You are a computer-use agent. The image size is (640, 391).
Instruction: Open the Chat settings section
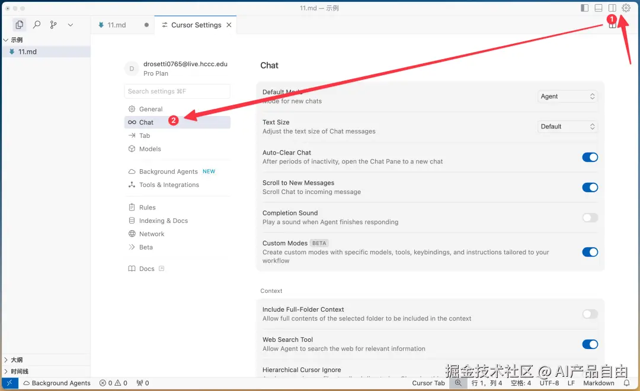(x=177, y=122)
